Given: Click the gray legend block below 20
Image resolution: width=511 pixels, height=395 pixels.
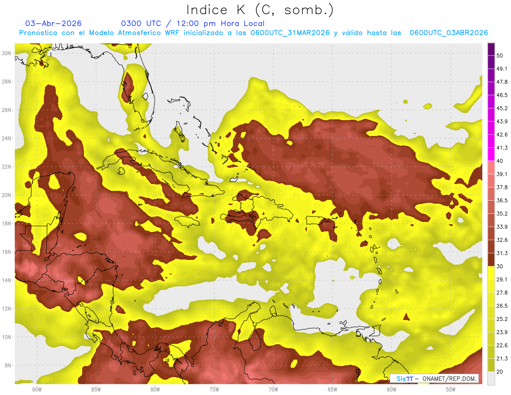Looking at the screenshot, I should (491, 378).
